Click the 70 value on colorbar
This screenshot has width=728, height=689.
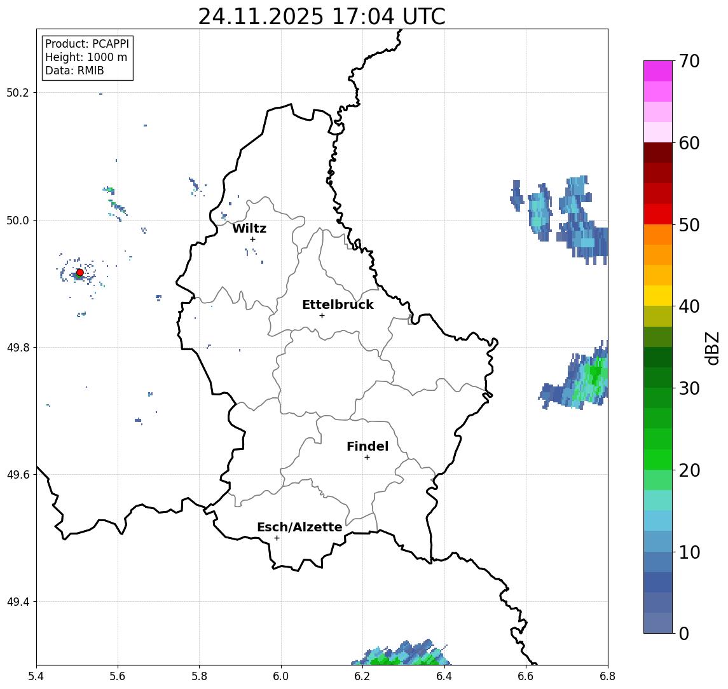[689, 61]
